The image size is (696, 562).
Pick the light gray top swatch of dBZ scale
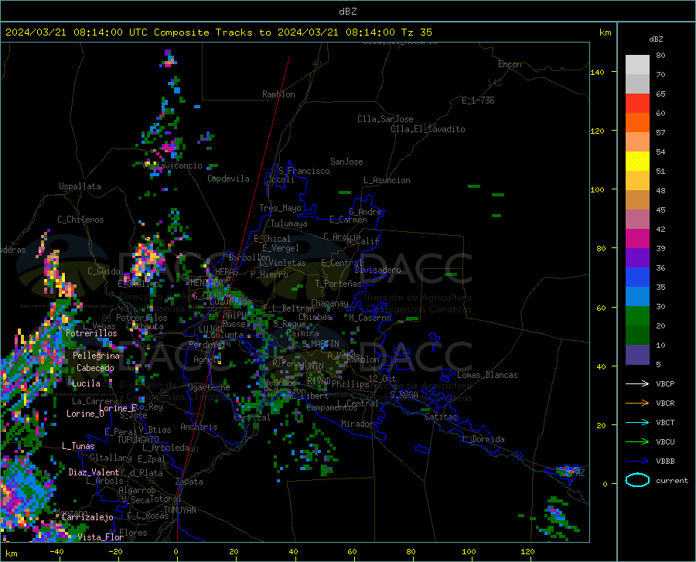click(637, 65)
